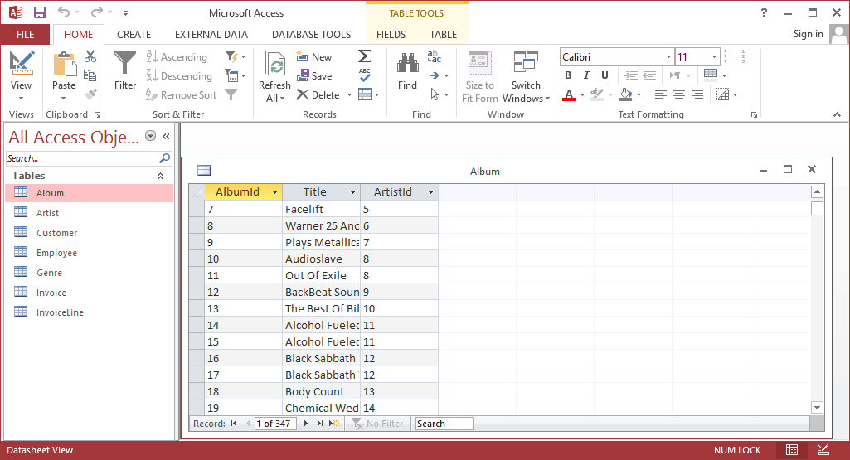Image resolution: width=850 pixels, height=460 pixels.
Task: Open the EXTERNAL DATA ribbon tab
Action: pos(211,35)
